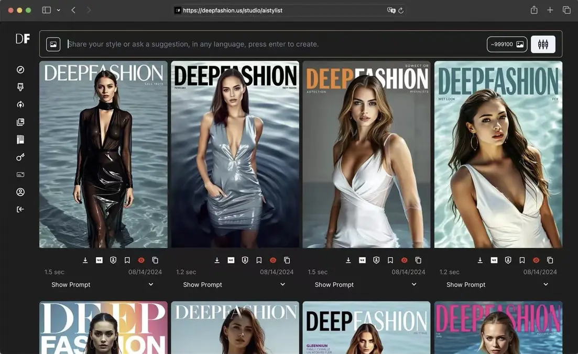Toggle red eye visibility for black dress cover

pos(141,260)
